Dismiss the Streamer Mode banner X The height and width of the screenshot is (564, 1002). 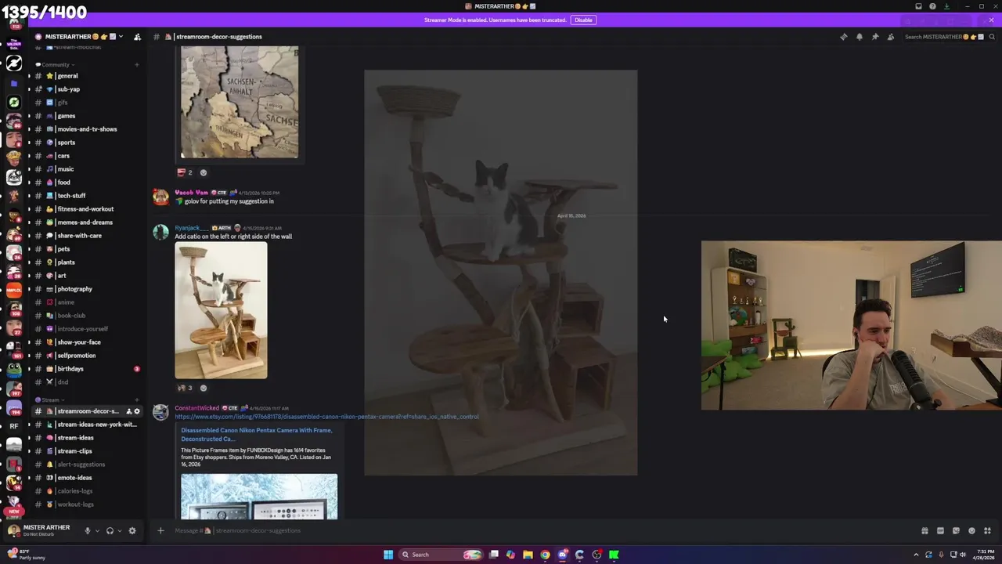click(x=990, y=20)
